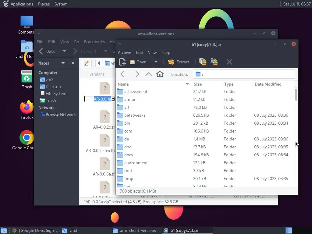The width and height of the screenshot is (312, 234).
Task: Go to archive home location
Action: coord(160,74)
